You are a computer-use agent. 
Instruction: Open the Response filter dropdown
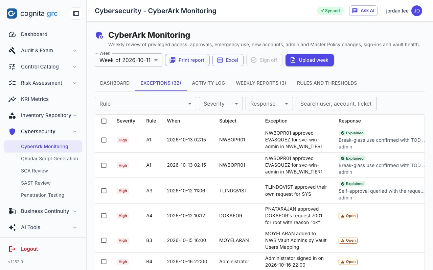tap(269, 104)
